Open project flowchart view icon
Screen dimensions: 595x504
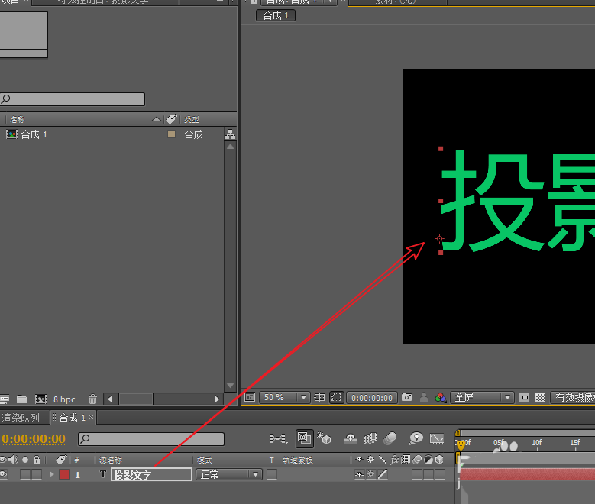tap(230, 134)
